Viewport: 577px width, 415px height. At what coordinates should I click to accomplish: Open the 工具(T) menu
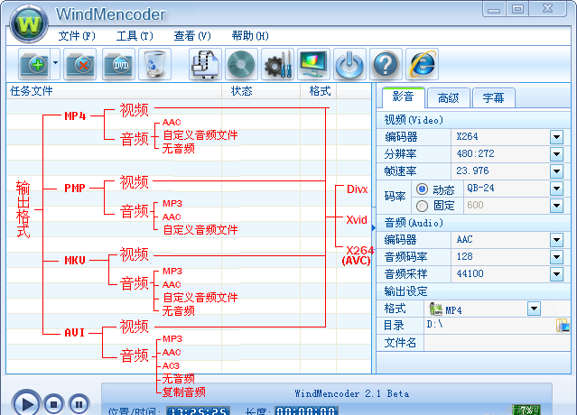point(135,36)
